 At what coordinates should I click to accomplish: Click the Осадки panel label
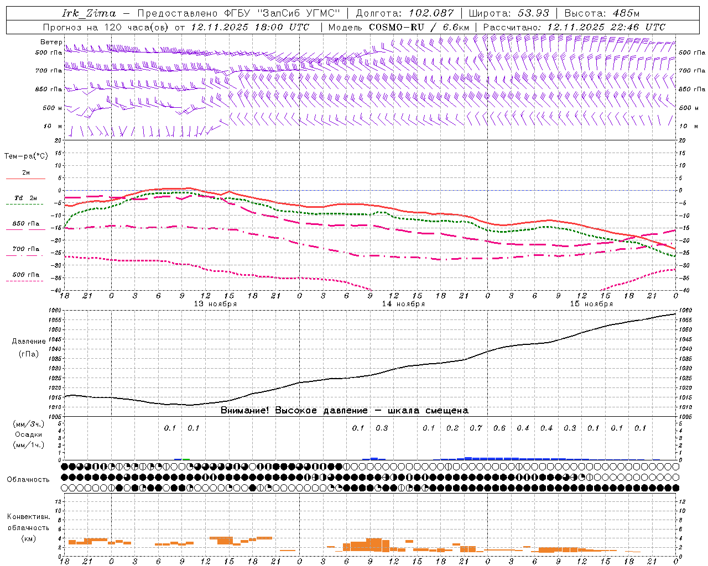[28, 434]
